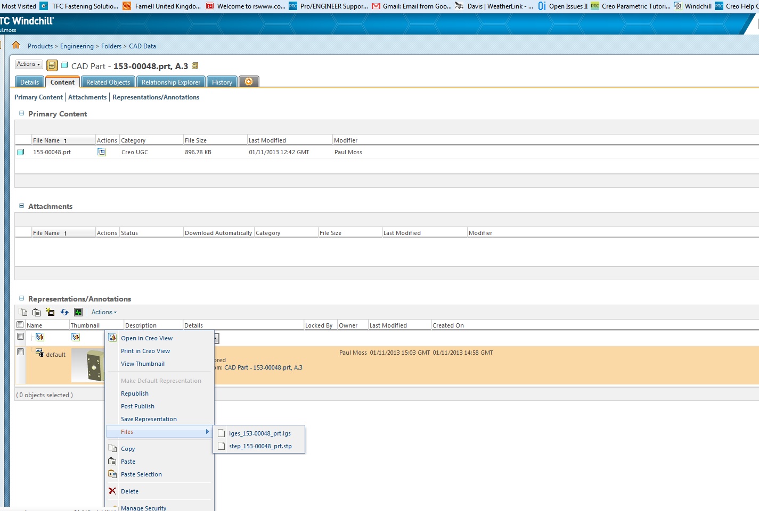Click the Creo UGC category cell
Viewport: 759px width, 511px height.
[135, 152]
